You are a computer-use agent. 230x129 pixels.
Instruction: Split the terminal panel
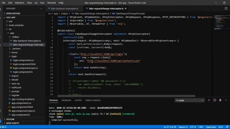click(215, 100)
